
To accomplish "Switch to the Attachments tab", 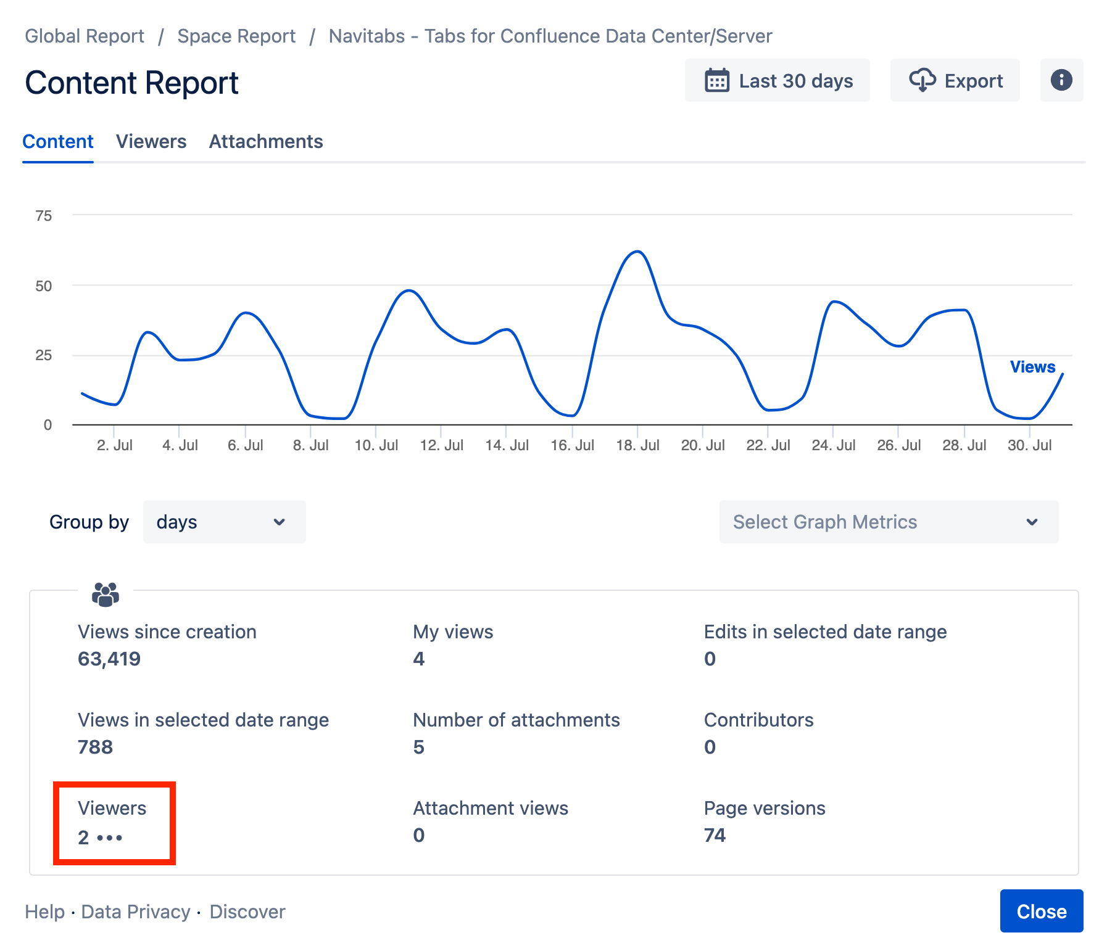I will click(265, 141).
